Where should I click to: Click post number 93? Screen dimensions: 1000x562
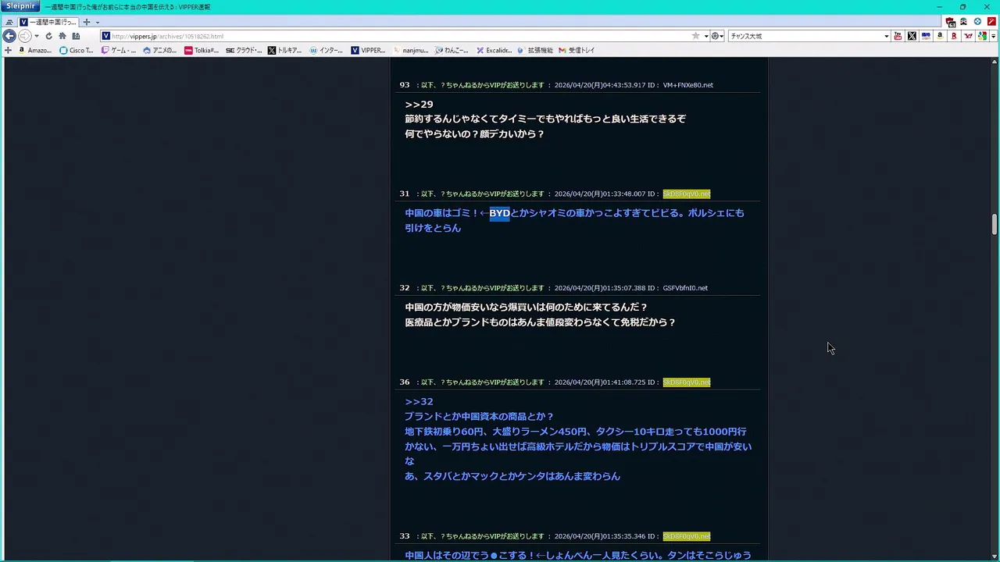[x=405, y=85]
